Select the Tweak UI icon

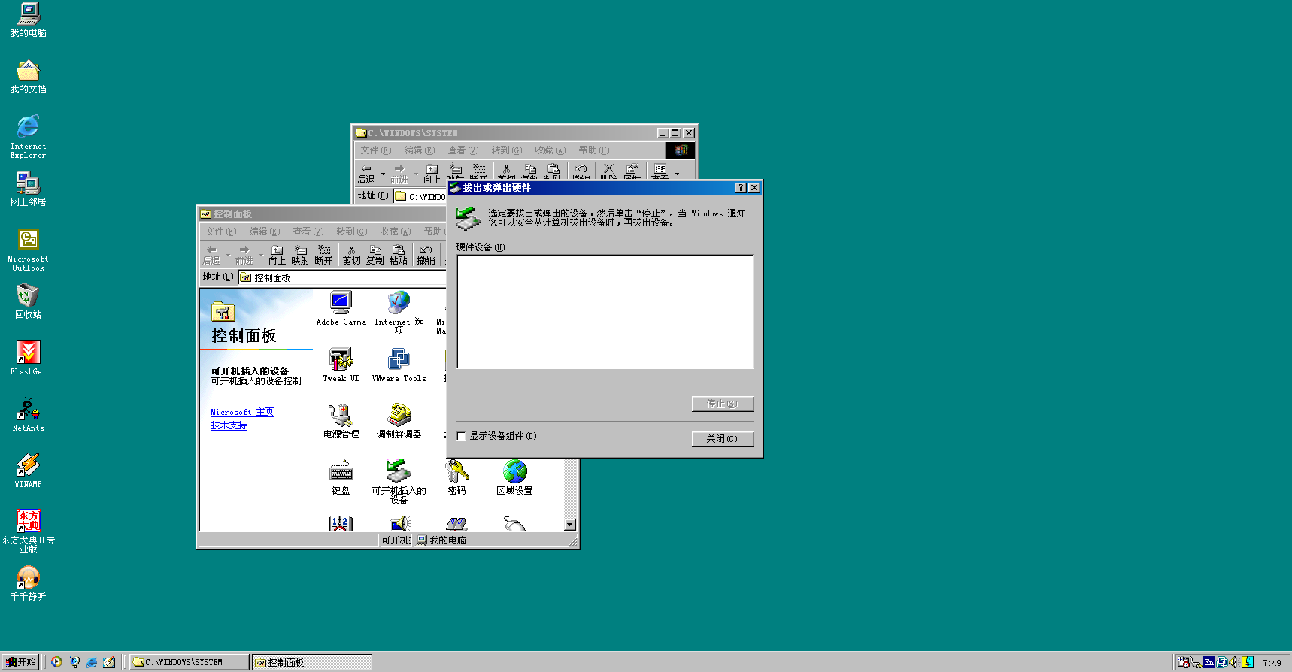click(341, 360)
